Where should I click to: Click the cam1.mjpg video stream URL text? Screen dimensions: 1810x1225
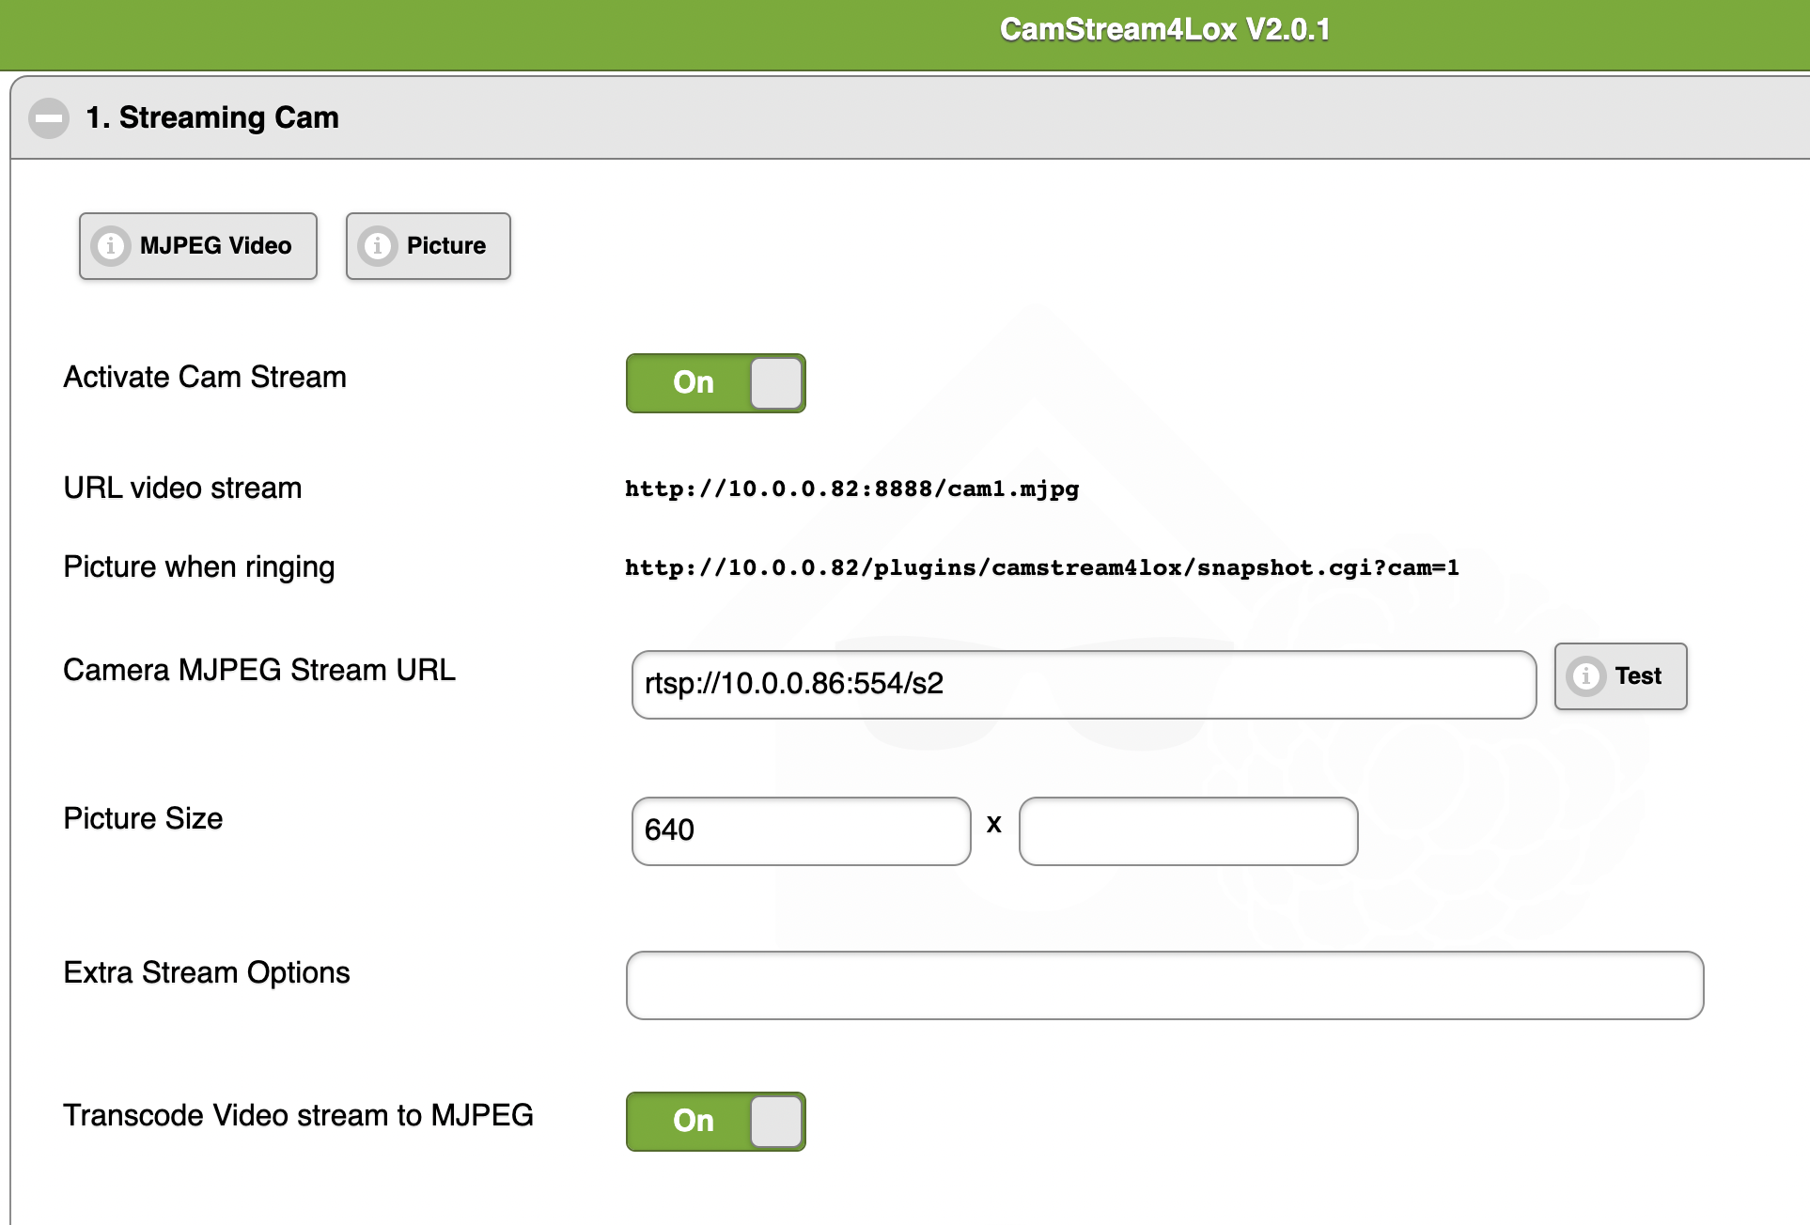click(x=851, y=489)
